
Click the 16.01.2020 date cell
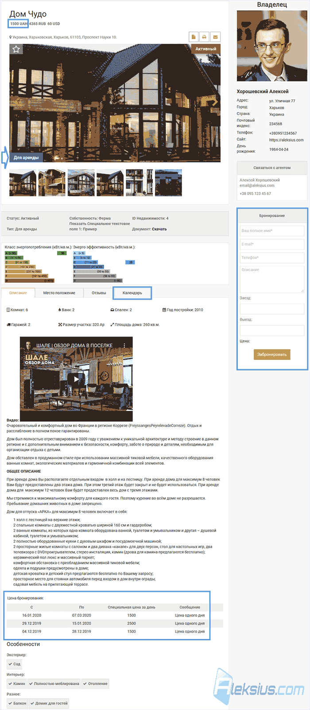tap(31, 615)
